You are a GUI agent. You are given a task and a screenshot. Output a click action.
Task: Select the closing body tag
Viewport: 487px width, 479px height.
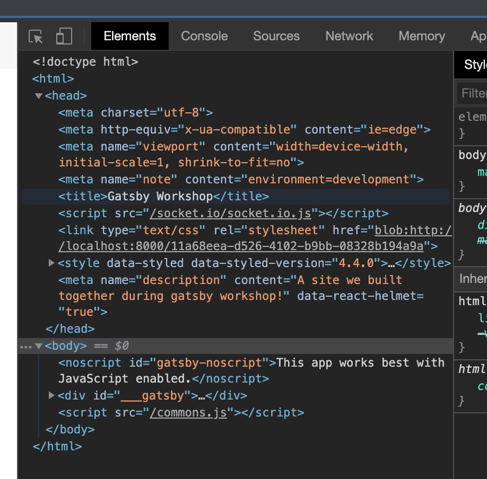(70, 429)
